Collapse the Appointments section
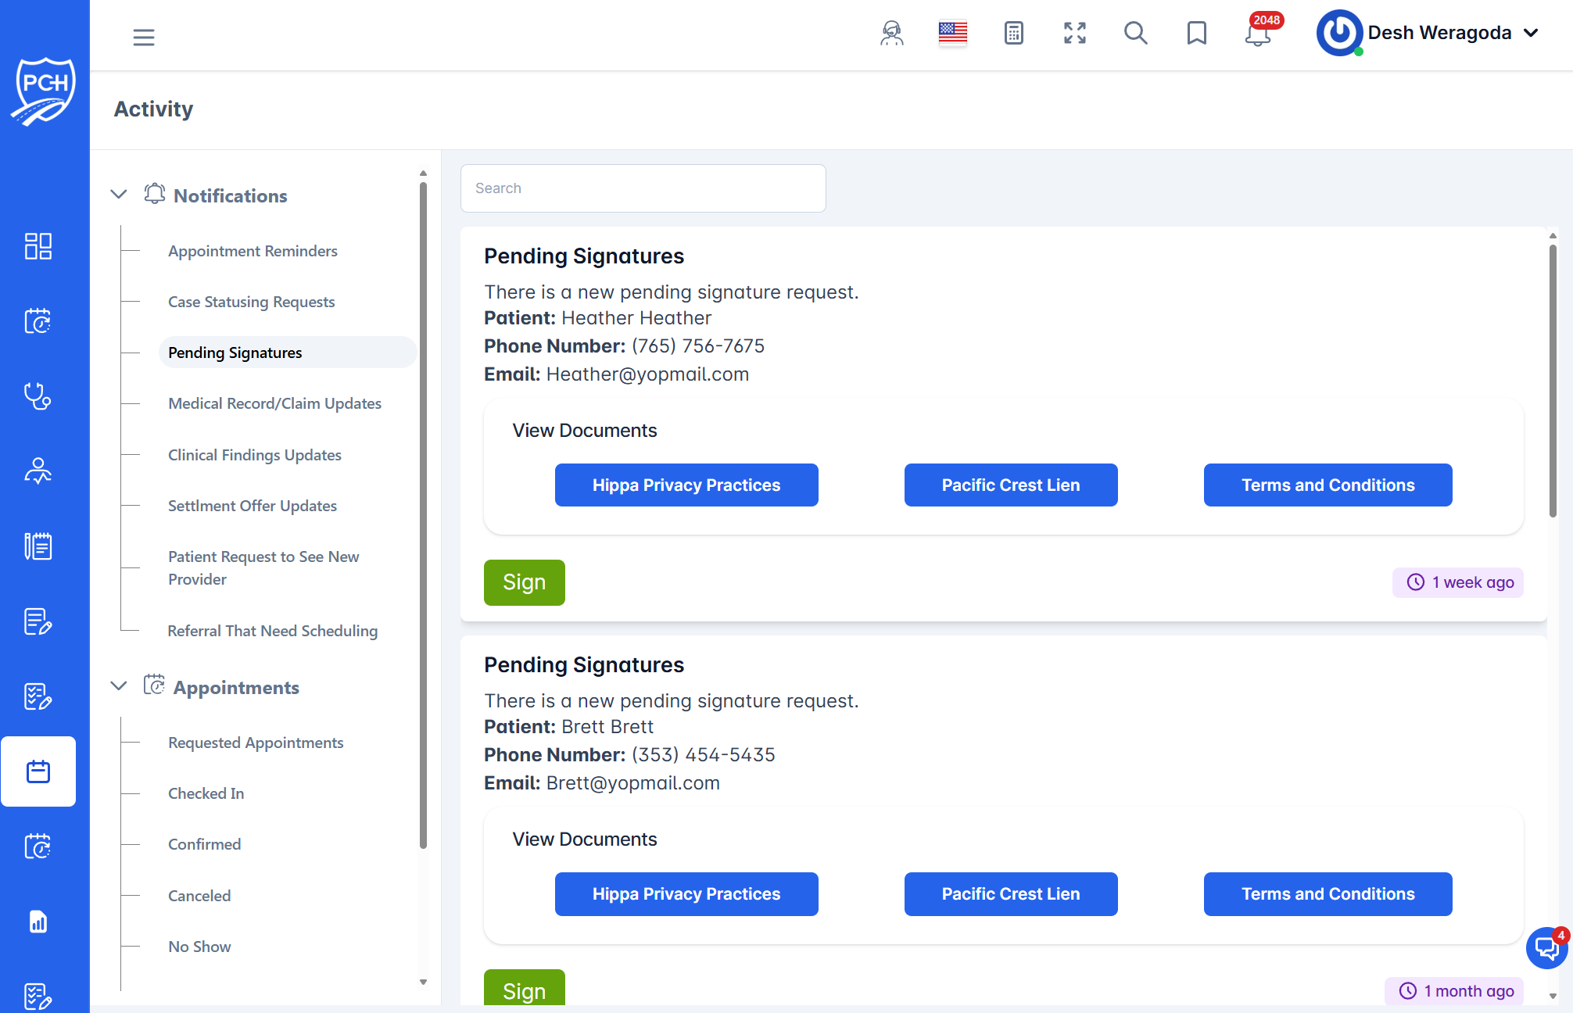1573x1013 pixels. 119,686
